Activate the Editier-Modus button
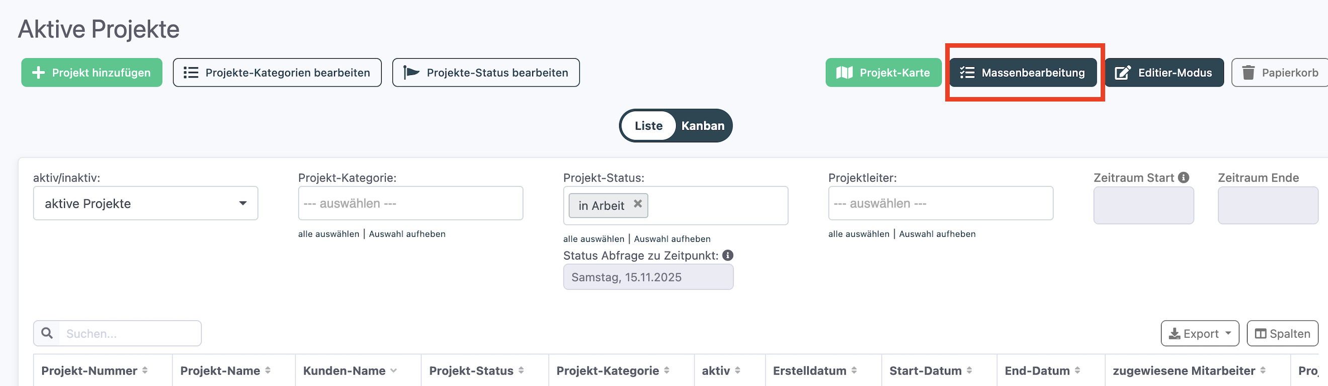Image resolution: width=1328 pixels, height=386 pixels. [1164, 73]
